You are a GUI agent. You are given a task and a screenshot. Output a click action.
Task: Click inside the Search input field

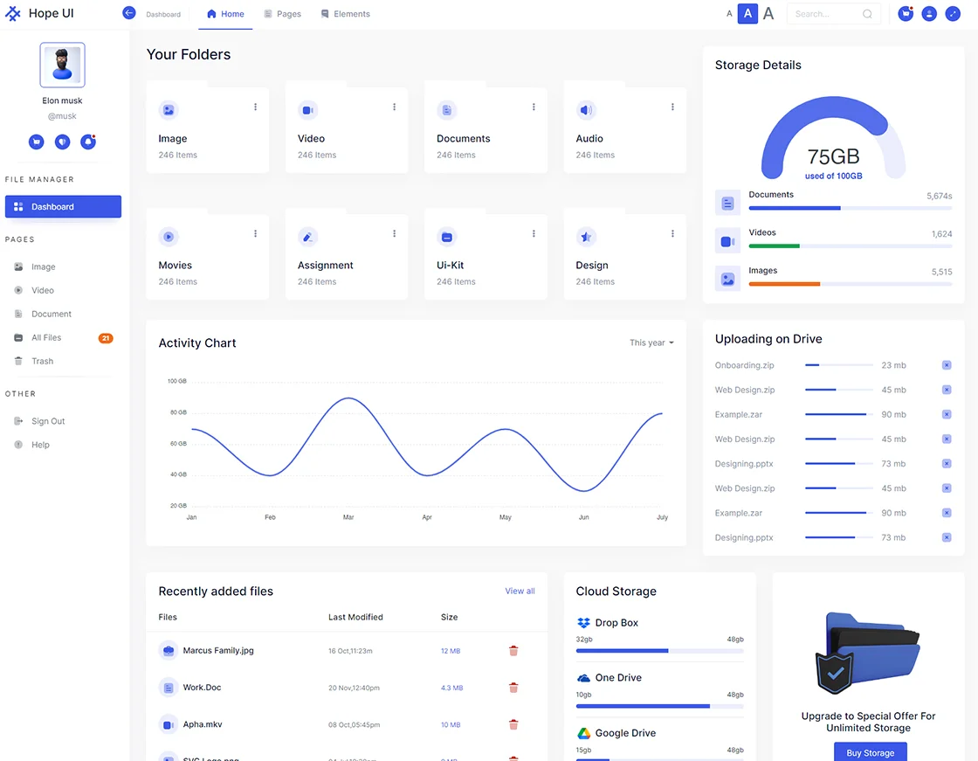[x=824, y=14]
